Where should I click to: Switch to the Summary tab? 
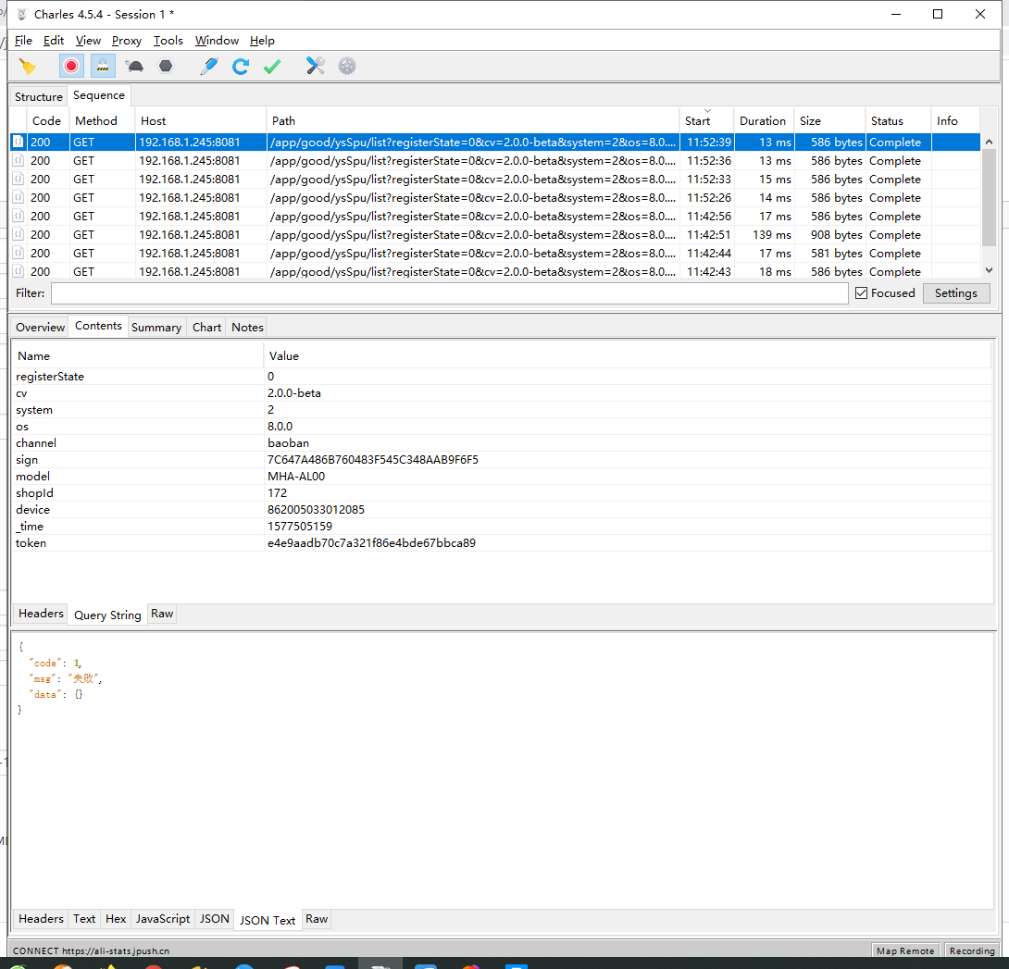(156, 328)
